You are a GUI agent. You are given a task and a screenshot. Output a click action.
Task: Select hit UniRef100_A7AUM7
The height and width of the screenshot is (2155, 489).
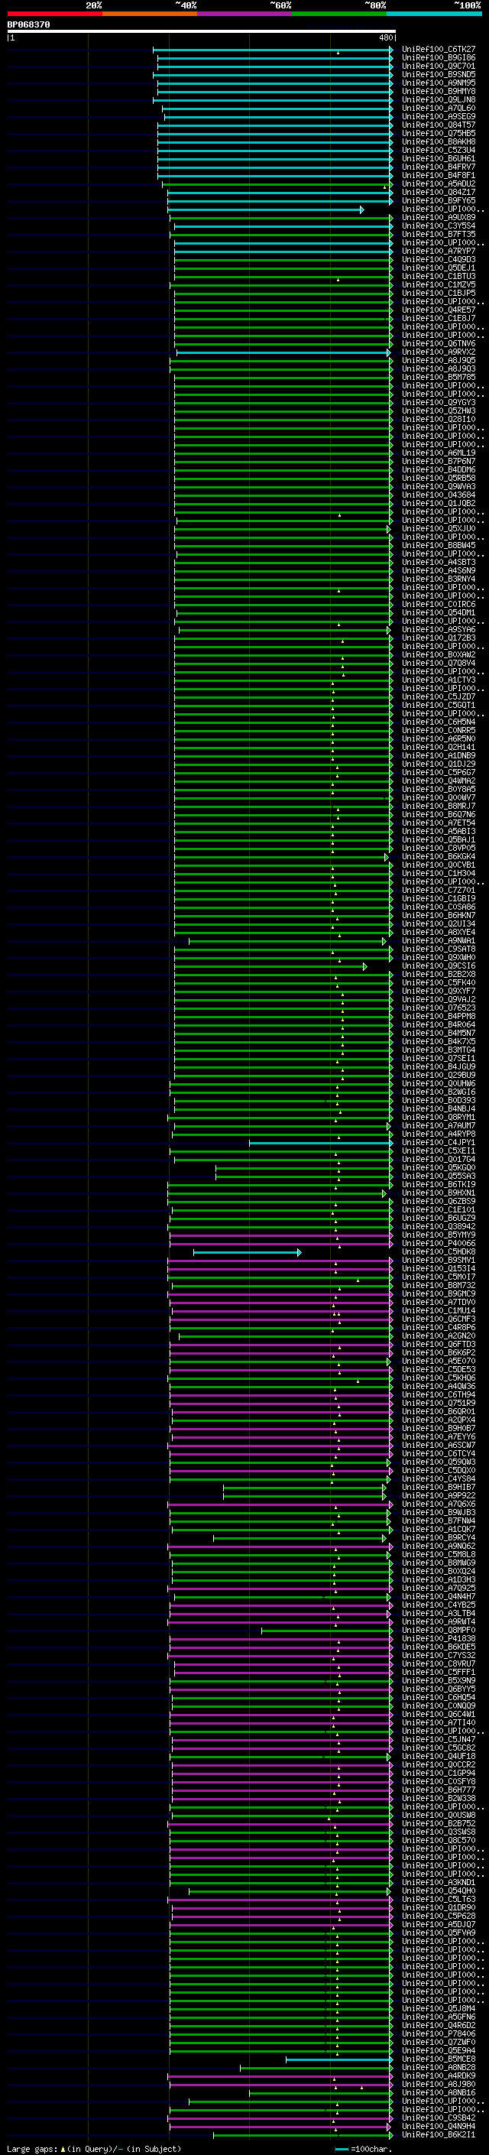(x=439, y=1126)
